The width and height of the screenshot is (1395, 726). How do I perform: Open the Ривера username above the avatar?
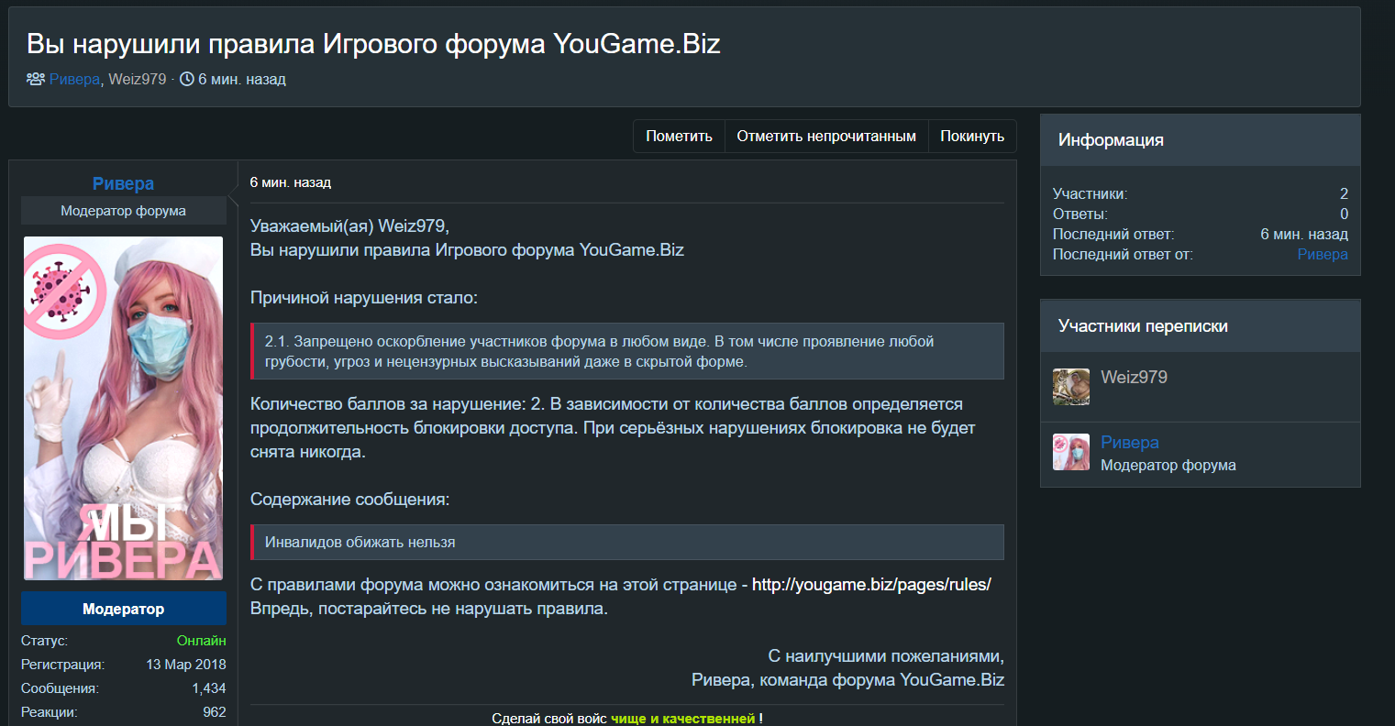point(123,183)
